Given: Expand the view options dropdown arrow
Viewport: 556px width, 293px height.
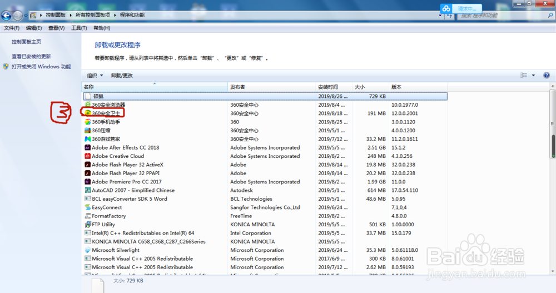Looking at the screenshot, I should pos(533,75).
